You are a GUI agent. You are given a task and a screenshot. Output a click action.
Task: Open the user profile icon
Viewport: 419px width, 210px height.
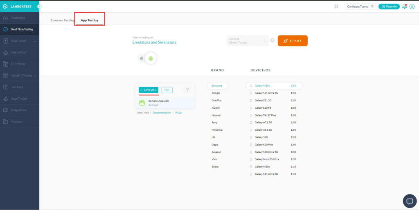(x=412, y=7)
